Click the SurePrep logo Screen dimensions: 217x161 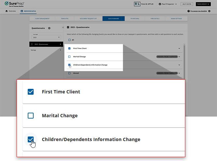click(14, 4)
